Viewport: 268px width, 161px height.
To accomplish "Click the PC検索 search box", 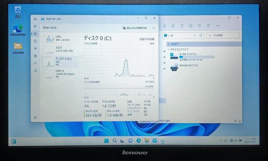I will click(223, 35).
